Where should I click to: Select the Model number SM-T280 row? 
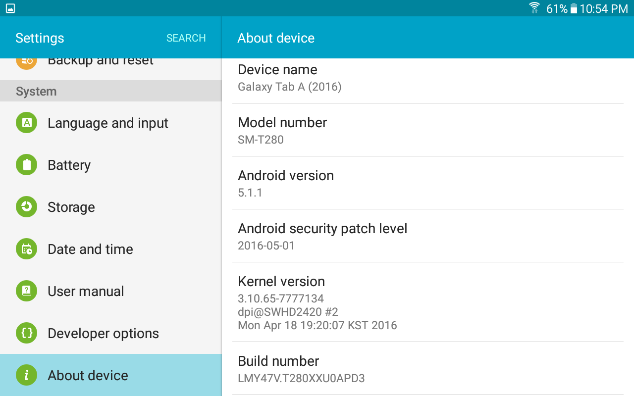tap(428, 130)
